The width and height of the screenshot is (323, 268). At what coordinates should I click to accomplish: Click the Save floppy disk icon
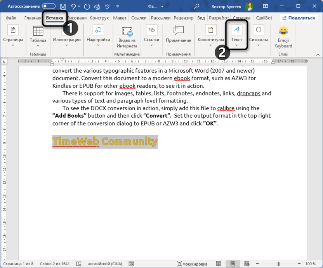63,6
